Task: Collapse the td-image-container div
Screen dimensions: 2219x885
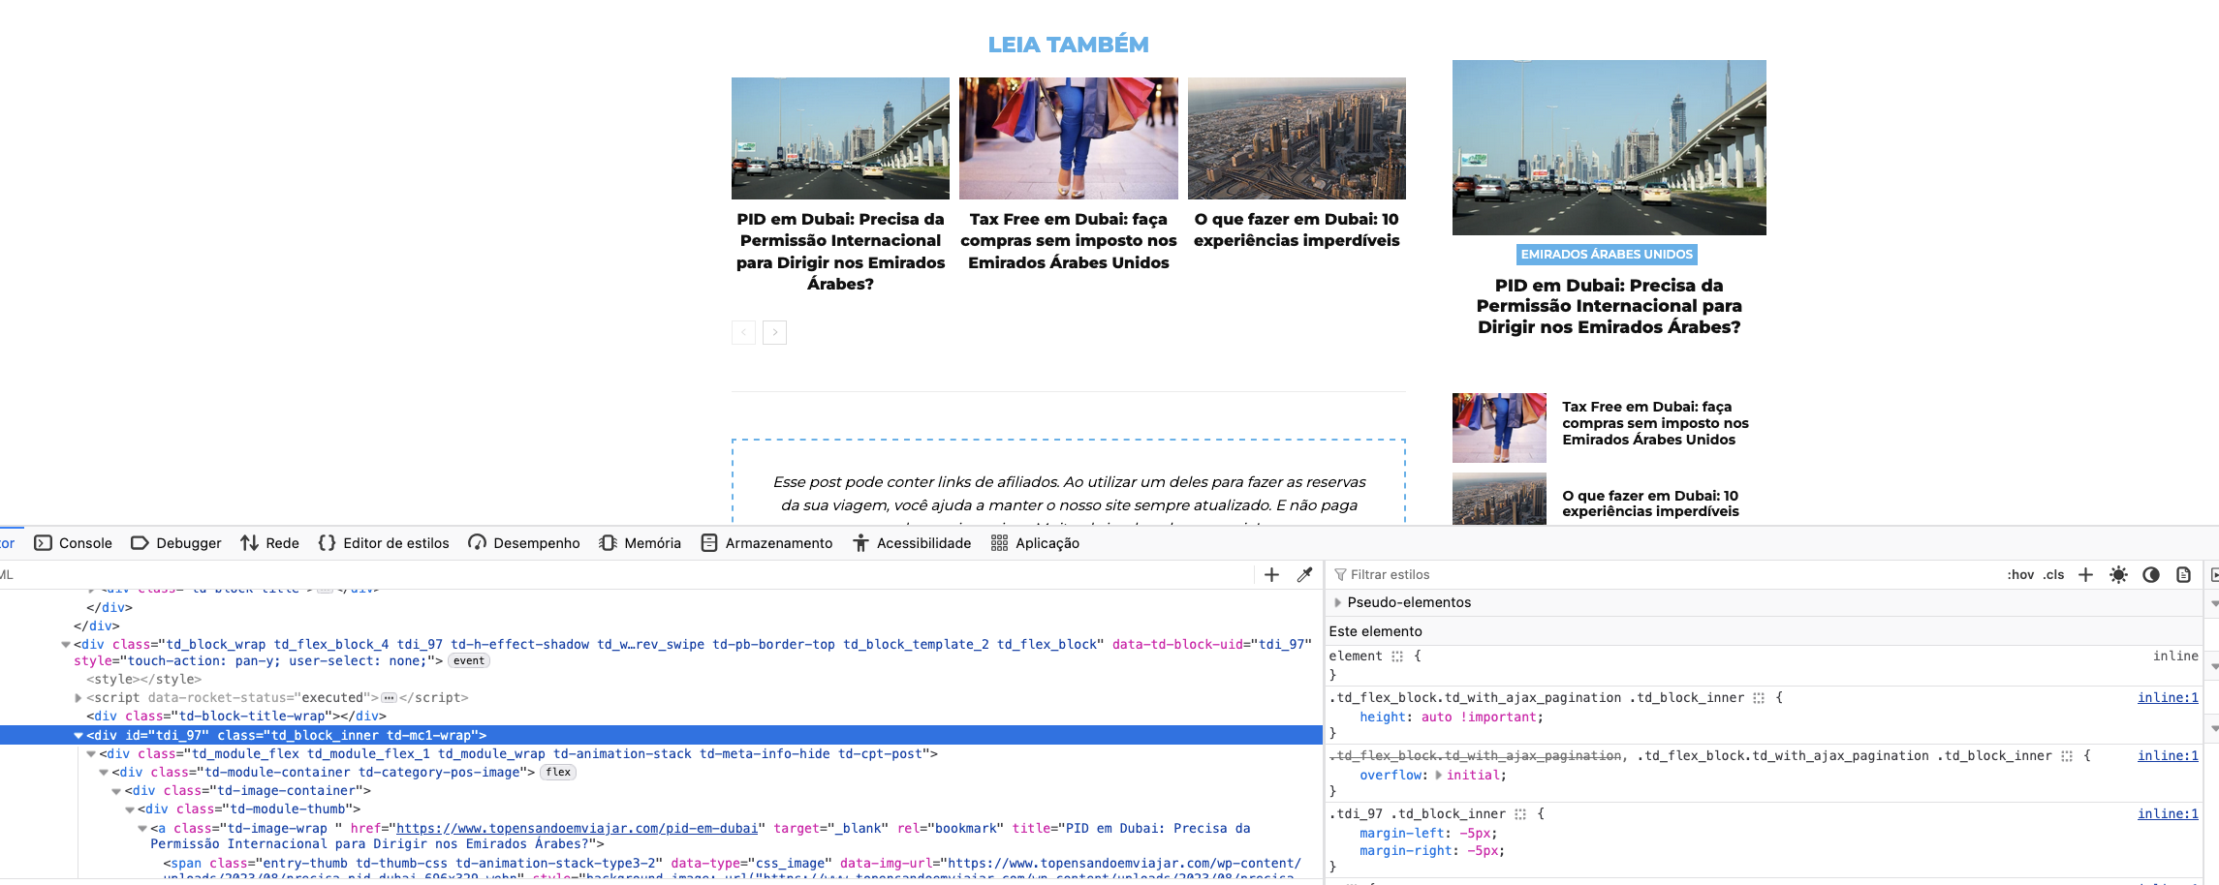Action: click(x=116, y=791)
